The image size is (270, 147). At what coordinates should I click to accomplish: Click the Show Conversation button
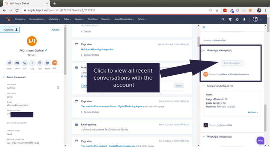click(x=232, y=63)
